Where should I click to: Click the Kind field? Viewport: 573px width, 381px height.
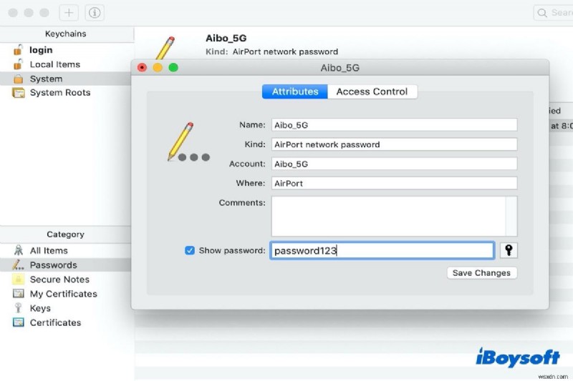point(395,144)
